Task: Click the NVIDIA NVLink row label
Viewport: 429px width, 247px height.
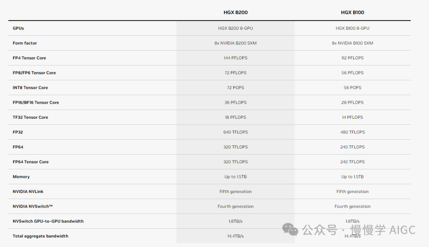Action: [x=28, y=191]
